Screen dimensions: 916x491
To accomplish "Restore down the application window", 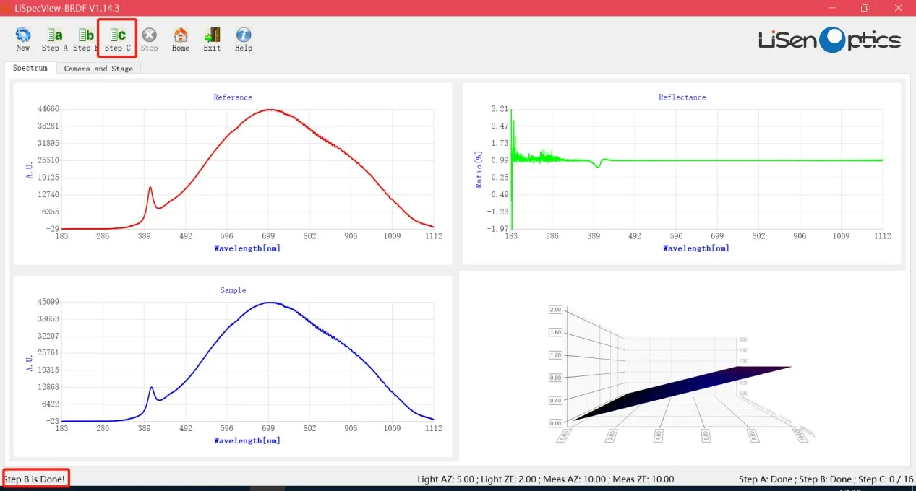I will (x=864, y=8).
